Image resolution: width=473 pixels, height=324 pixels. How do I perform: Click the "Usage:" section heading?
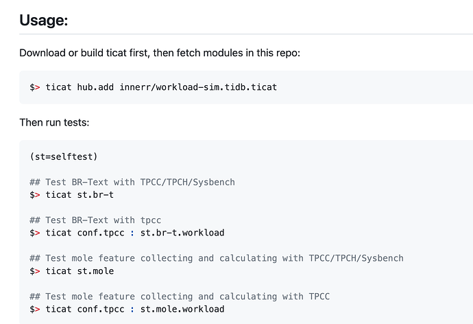click(x=44, y=21)
